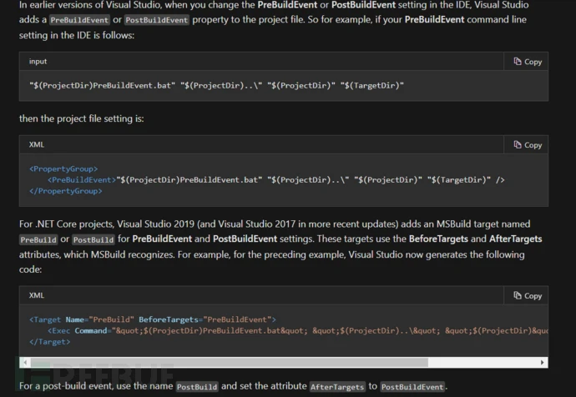Click the <Exec Command= line
Screen dimensions: 576x397
pos(297,330)
